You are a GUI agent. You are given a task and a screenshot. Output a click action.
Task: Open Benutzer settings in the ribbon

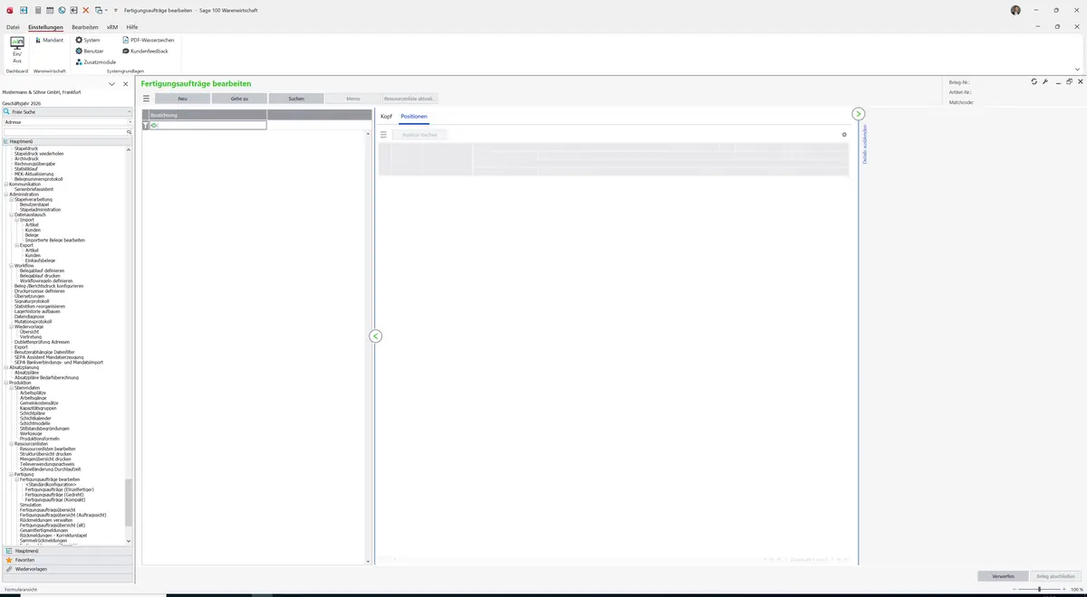point(90,51)
